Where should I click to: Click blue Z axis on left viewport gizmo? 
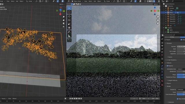pyautogui.click(x=60, y=10)
